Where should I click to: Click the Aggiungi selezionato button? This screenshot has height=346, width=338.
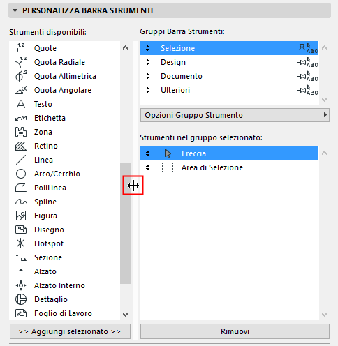tap(70, 331)
